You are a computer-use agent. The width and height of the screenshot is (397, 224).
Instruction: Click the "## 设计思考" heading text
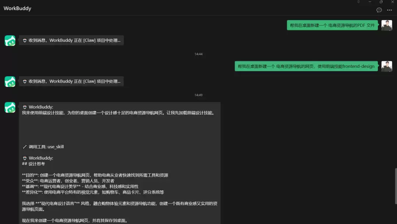pyautogui.click(x=33, y=164)
